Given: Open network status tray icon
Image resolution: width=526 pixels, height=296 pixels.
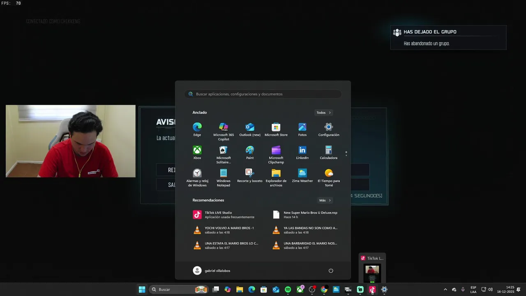Looking at the screenshot, I should pos(484,289).
